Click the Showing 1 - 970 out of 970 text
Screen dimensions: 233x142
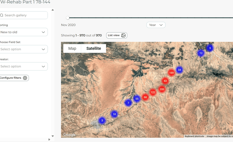click(81, 36)
